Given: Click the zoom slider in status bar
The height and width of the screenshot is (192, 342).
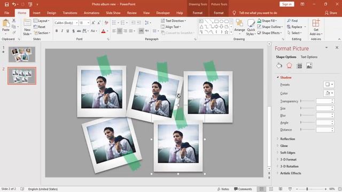Looking at the screenshot, I should [311, 189].
